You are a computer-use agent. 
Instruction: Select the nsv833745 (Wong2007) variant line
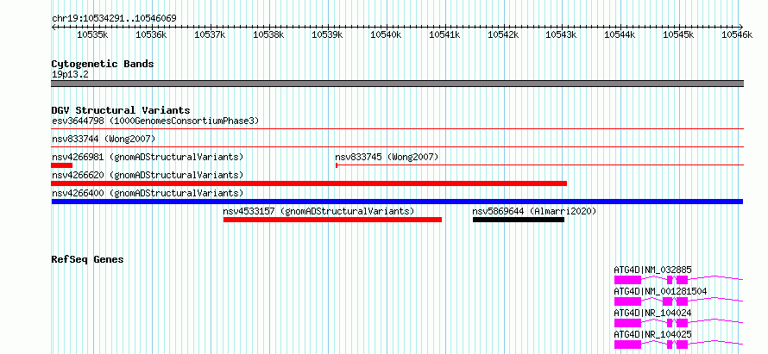pyautogui.click(x=539, y=165)
